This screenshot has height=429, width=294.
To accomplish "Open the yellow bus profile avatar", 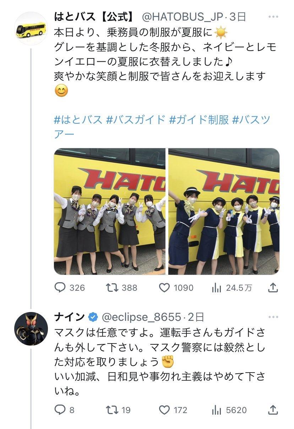I will (x=31, y=28).
